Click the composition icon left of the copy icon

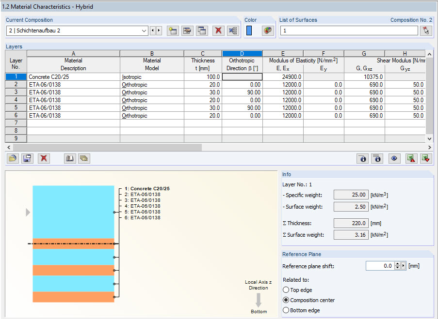click(x=187, y=30)
